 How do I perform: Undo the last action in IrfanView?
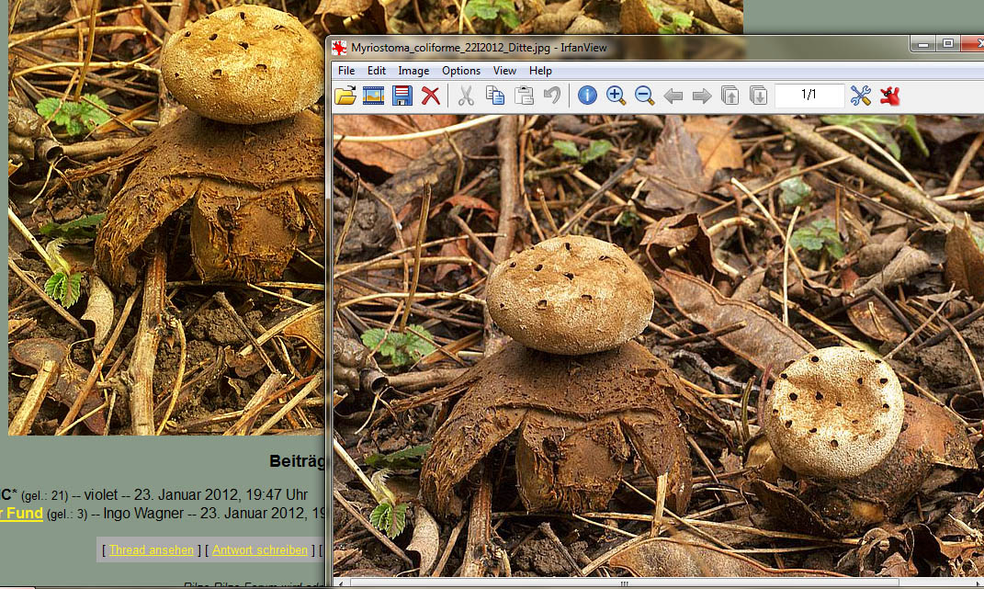pos(552,96)
